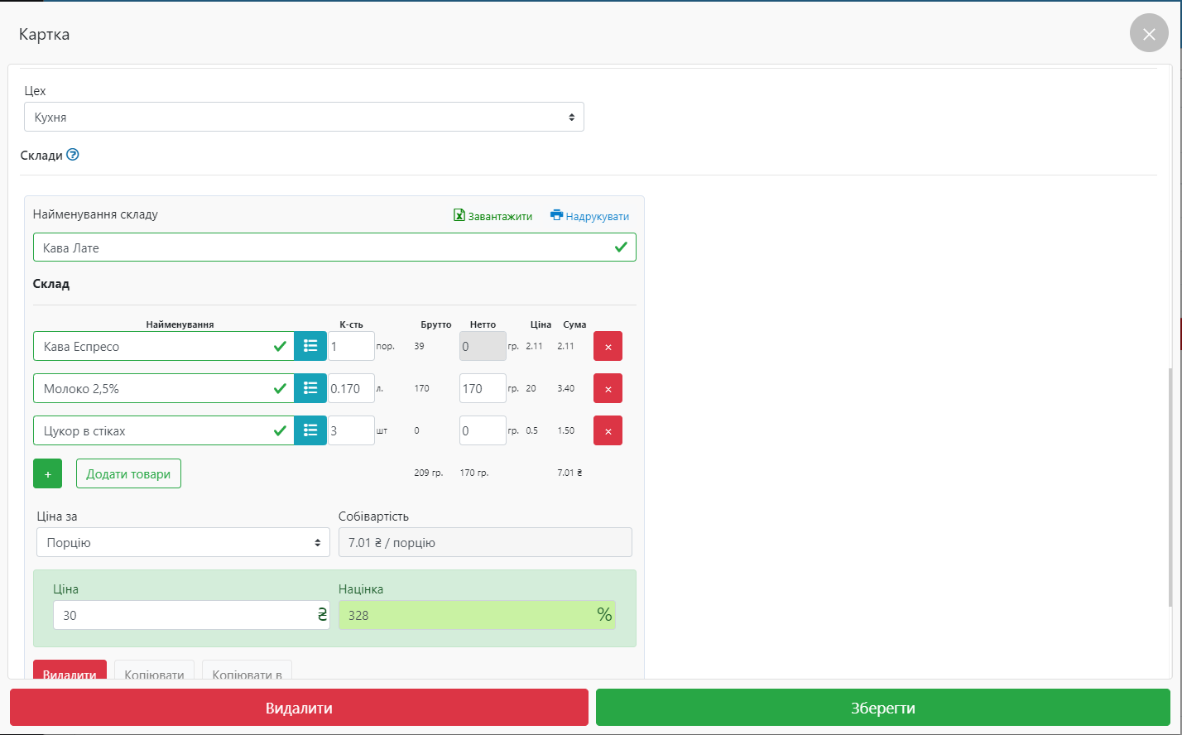Open the list icon for Молоко 2,5%
The width and height of the screenshot is (1182, 735).
(x=310, y=388)
